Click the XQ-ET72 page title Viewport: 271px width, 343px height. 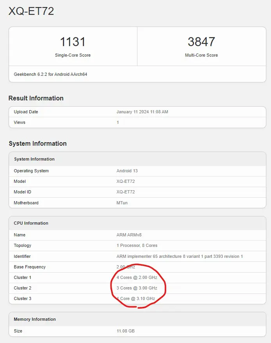[31, 11]
